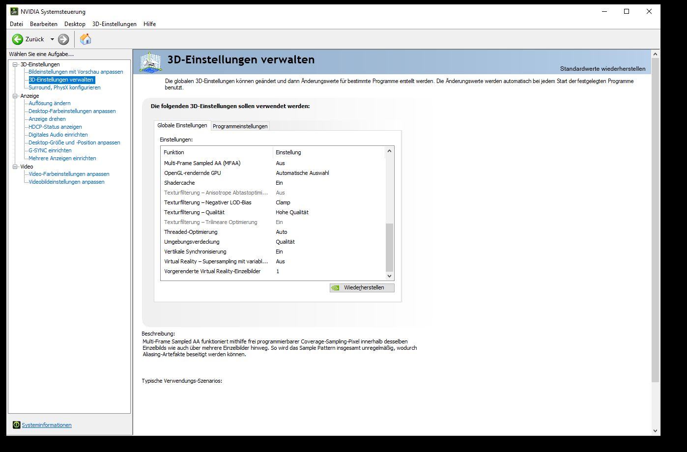
Task: Open the Bearbeiten menu
Action: click(44, 24)
